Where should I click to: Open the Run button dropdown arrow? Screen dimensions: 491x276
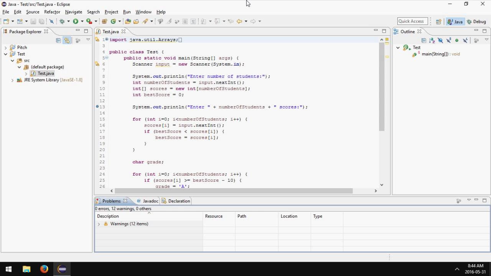coord(82,21)
